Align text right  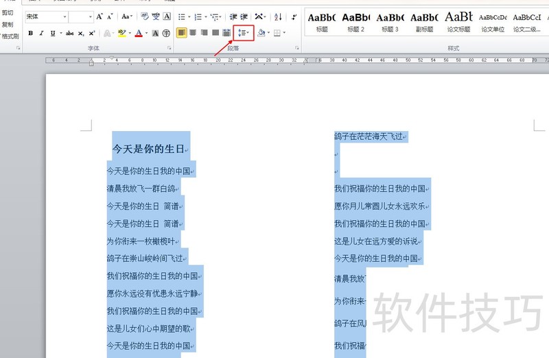tap(204, 33)
